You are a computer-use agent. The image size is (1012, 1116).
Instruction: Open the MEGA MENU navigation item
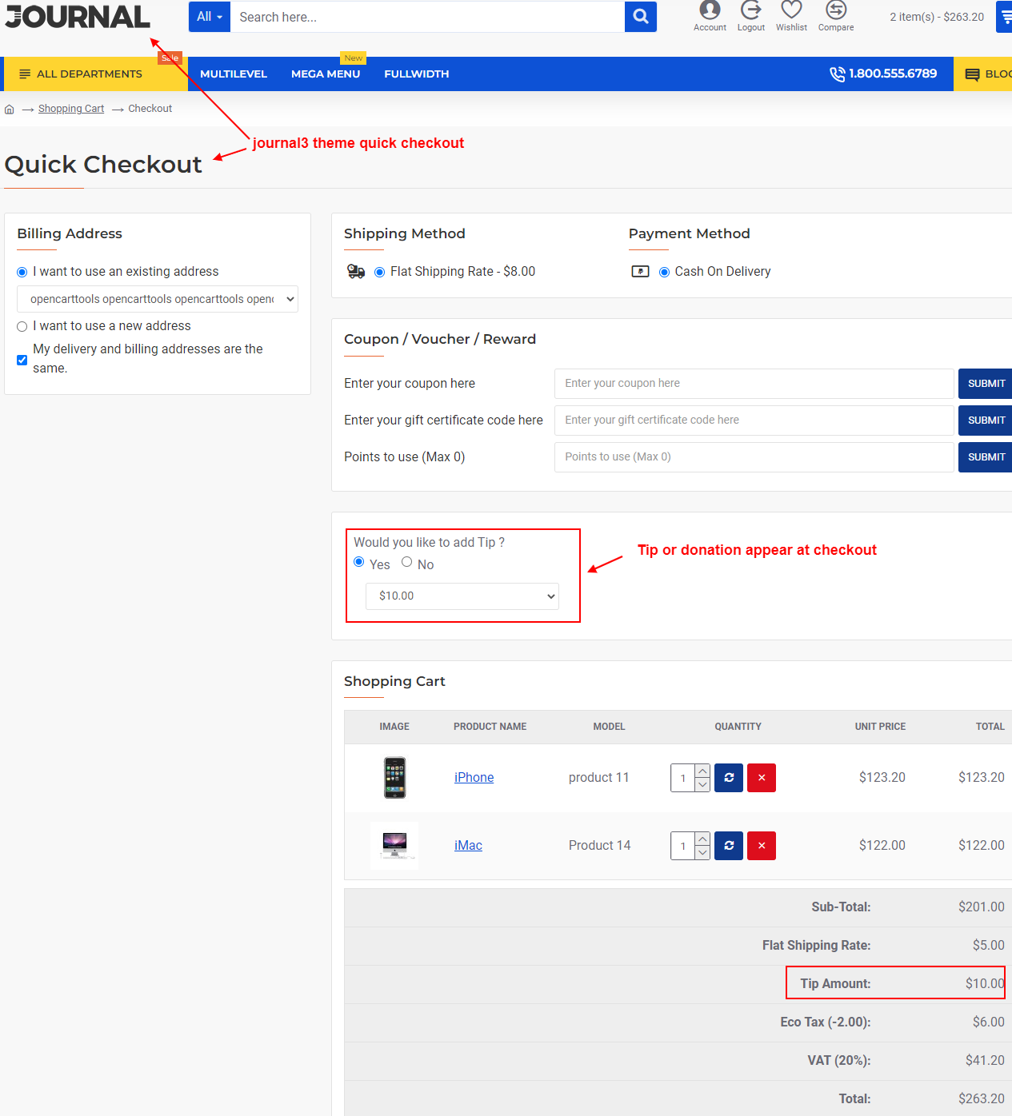click(x=326, y=74)
